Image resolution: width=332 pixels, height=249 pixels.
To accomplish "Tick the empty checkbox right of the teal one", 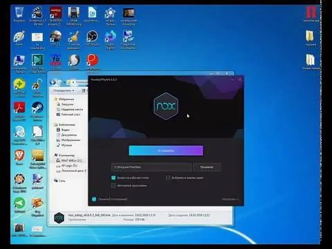I will click(x=168, y=177).
